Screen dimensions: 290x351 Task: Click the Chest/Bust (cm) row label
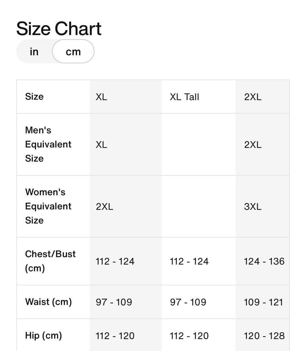coord(50,261)
